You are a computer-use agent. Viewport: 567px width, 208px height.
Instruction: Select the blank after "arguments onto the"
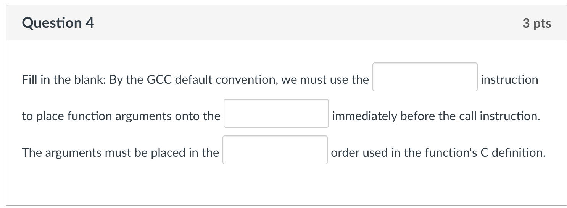[276, 113]
